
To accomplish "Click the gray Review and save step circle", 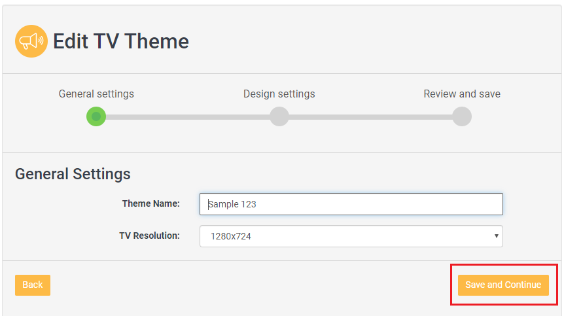I will point(462,116).
